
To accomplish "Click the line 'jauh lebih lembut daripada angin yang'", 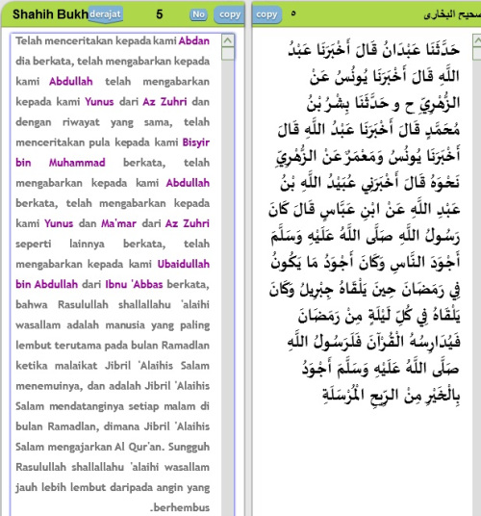I will 113,487.
